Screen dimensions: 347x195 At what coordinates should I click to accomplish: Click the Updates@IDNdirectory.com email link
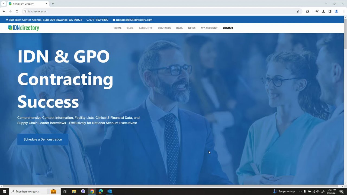point(134,20)
